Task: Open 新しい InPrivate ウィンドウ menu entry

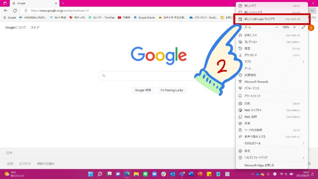Action: coord(272,19)
